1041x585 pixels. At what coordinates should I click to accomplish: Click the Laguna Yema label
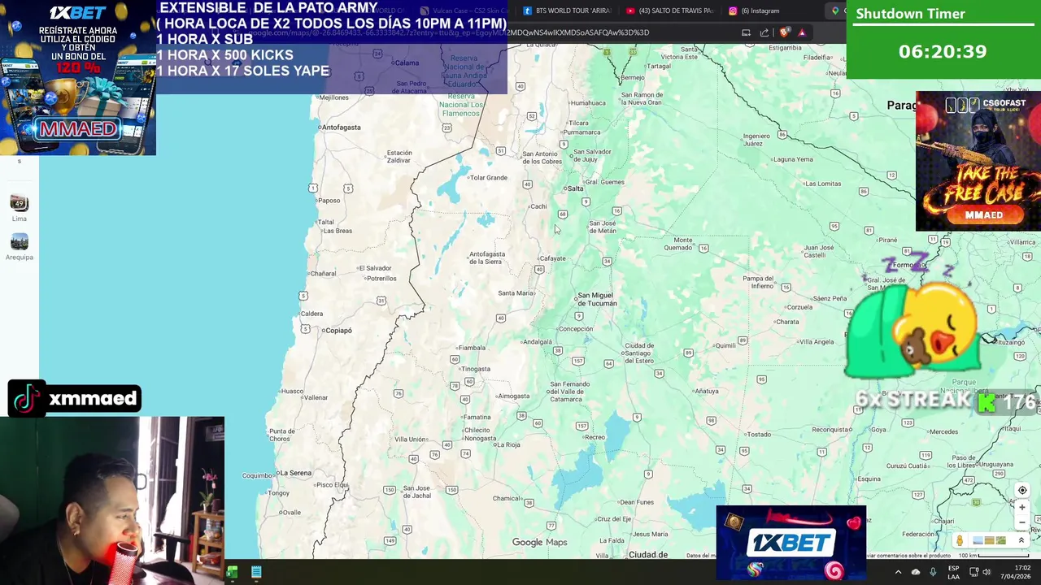[x=793, y=159]
